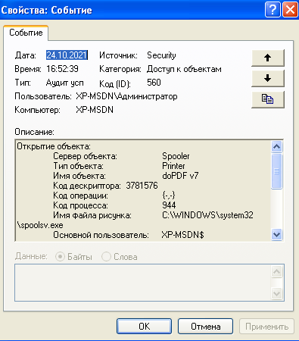Click the event ID value 560
299x341 pixels.
[154, 83]
